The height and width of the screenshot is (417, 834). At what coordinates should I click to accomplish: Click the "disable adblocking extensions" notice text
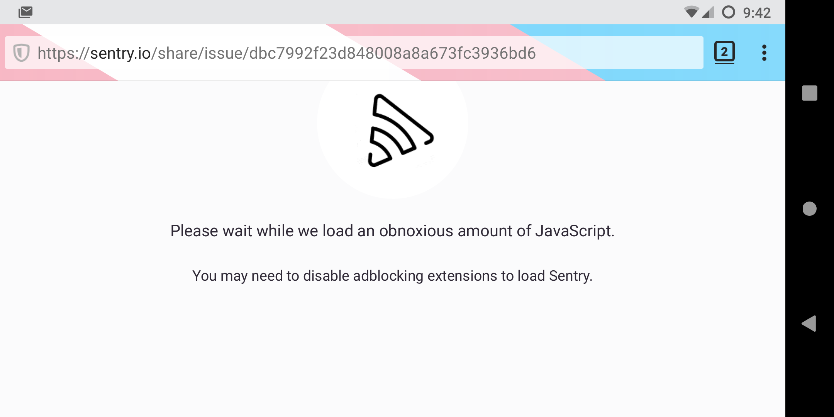pos(392,276)
